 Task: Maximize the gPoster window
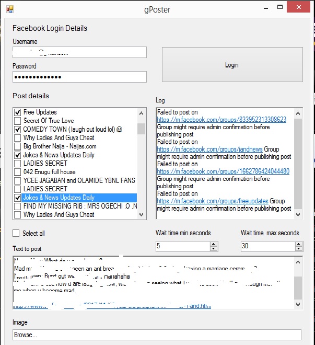click(280, 7)
